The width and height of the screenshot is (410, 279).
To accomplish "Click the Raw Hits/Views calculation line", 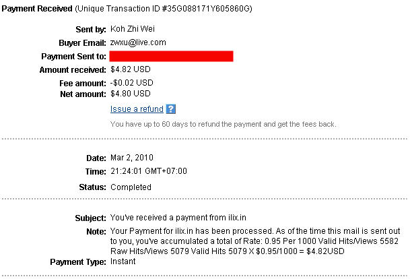I will [x=228, y=251].
